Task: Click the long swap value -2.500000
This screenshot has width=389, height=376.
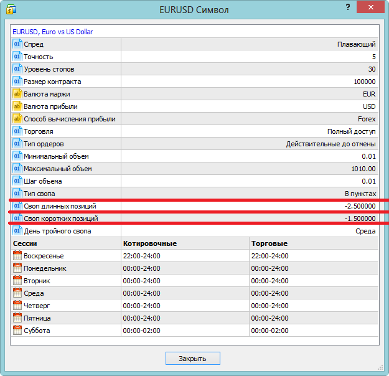Action: point(360,206)
